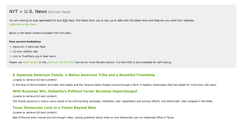Viewport: 241px width, 131px height.
Task: Click the Below is the latest content line
Action: click(40, 33)
